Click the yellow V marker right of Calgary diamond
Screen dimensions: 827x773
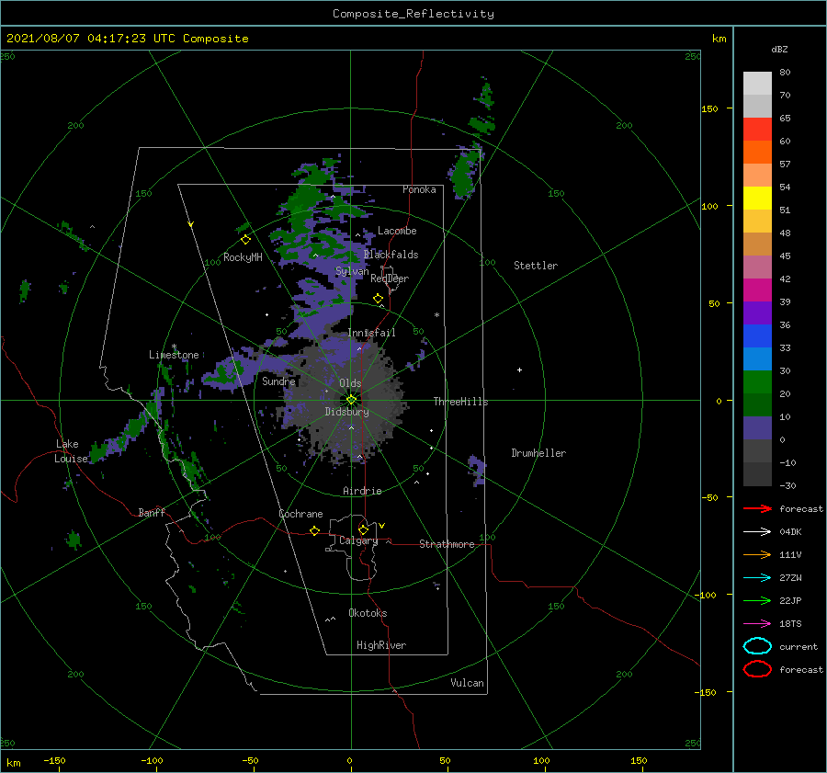point(382,526)
